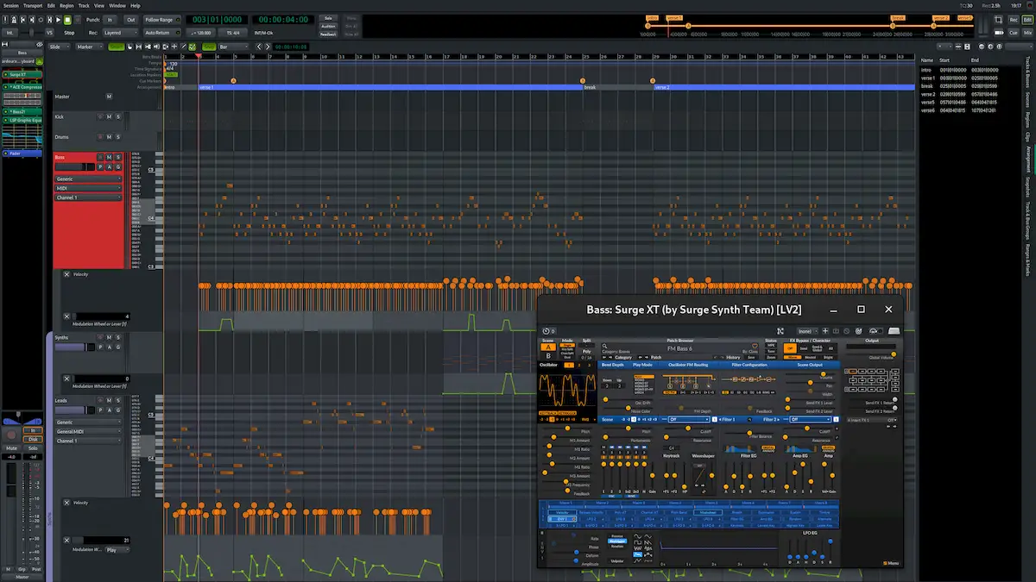Image resolution: width=1036 pixels, height=582 pixels.
Task: Select Surge XT oscillator 2
Action: click(579, 365)
